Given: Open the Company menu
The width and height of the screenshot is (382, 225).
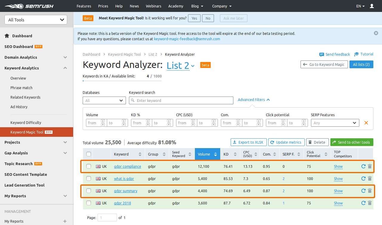Looking at the screenshot, I should [222, 6].
